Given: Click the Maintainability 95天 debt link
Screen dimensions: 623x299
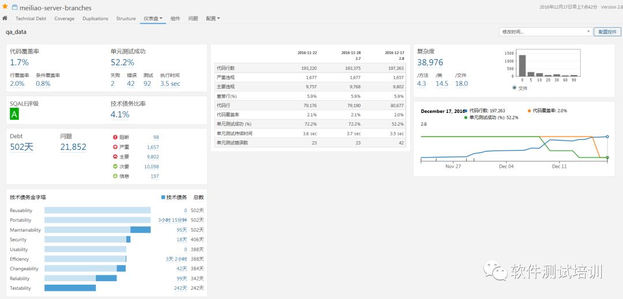Looking at the screenshot, I should click(x=182, y=230).
